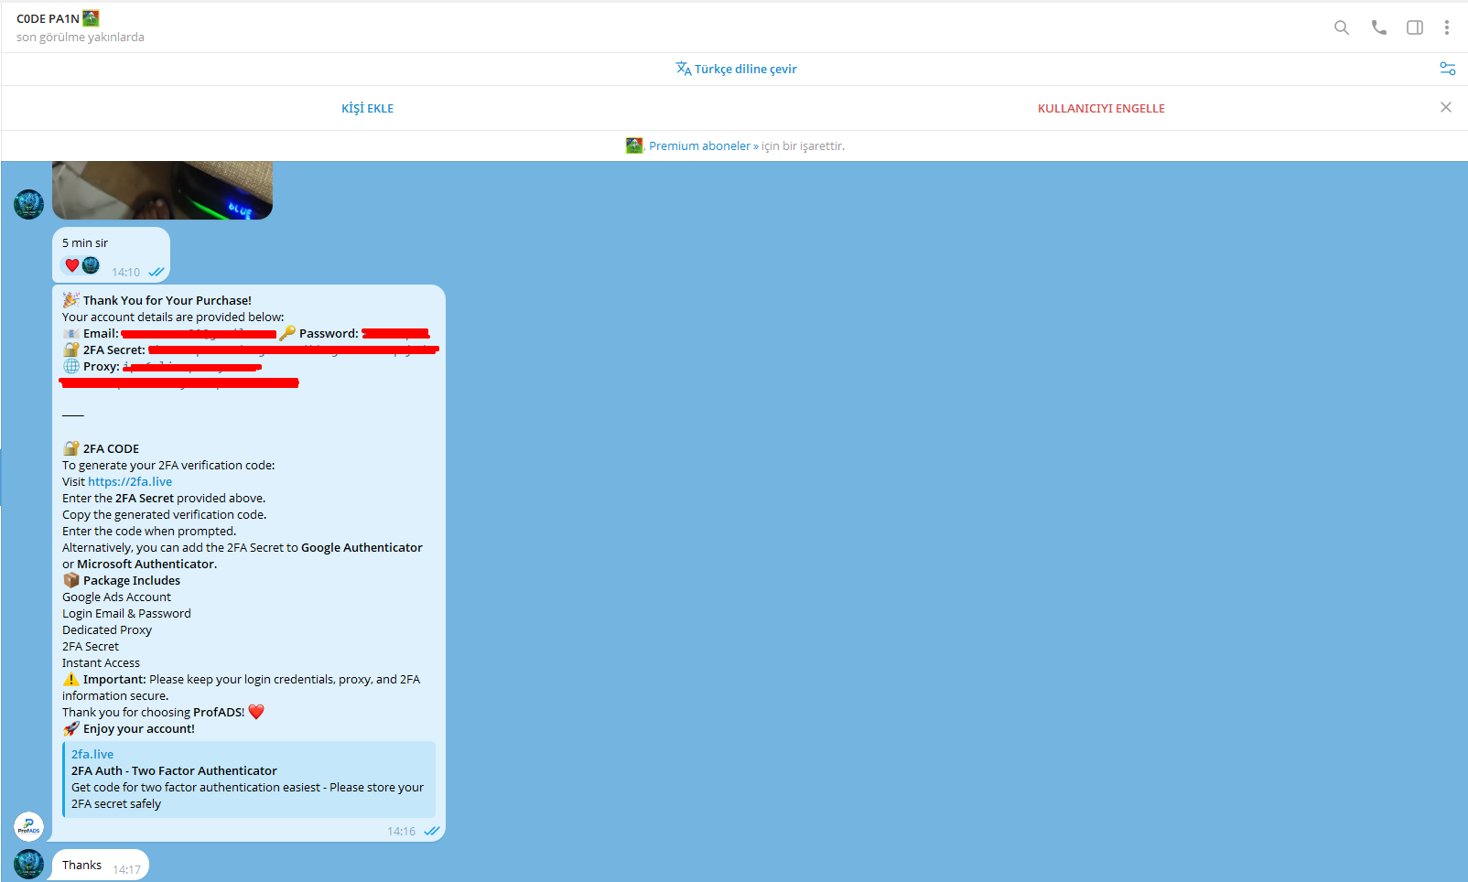This screenshot has width=1468, height=882.
Task: Click the 'Thanks' message text
Action: click(x=82, y=865)
